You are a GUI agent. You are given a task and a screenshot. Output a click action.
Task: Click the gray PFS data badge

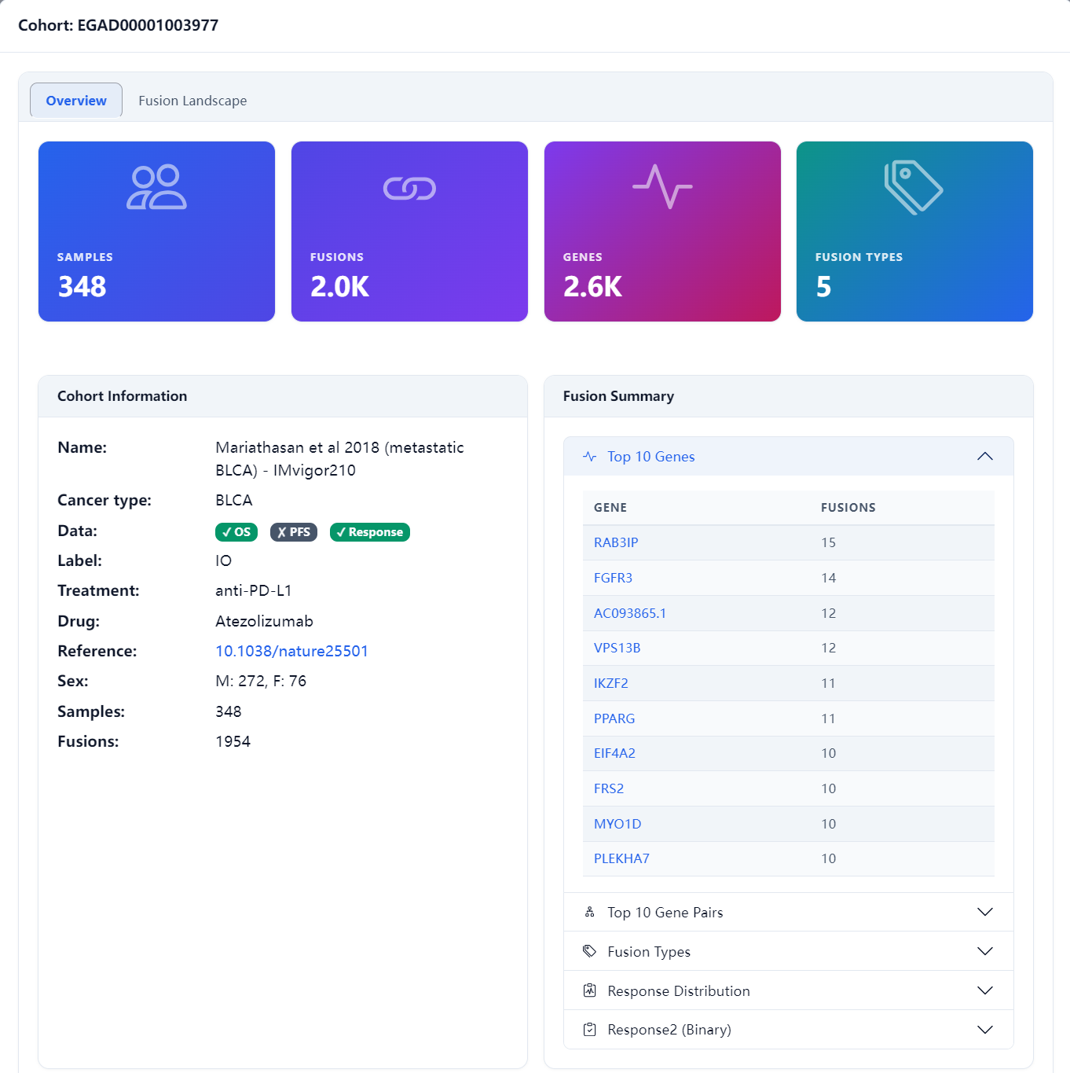pyautogui.click(x=294, y=532)
